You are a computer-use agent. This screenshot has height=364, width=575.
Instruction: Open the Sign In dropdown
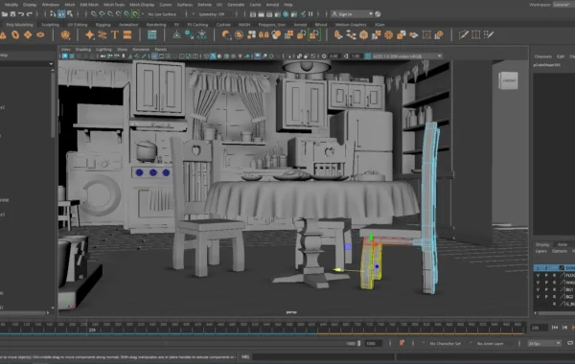pos(352,14)
